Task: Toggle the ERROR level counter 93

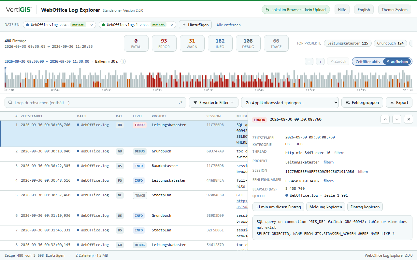Action: (164, 44)
